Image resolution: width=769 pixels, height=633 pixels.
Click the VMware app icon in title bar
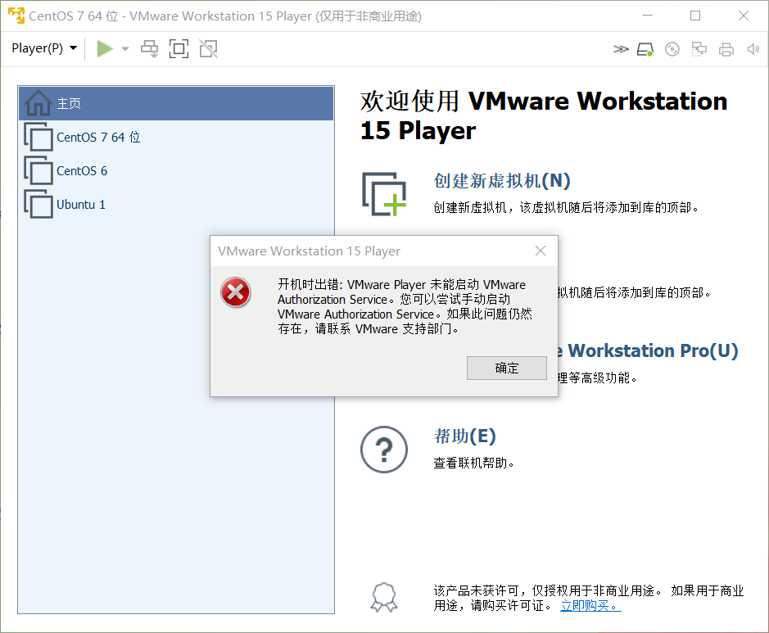(16, 16)
